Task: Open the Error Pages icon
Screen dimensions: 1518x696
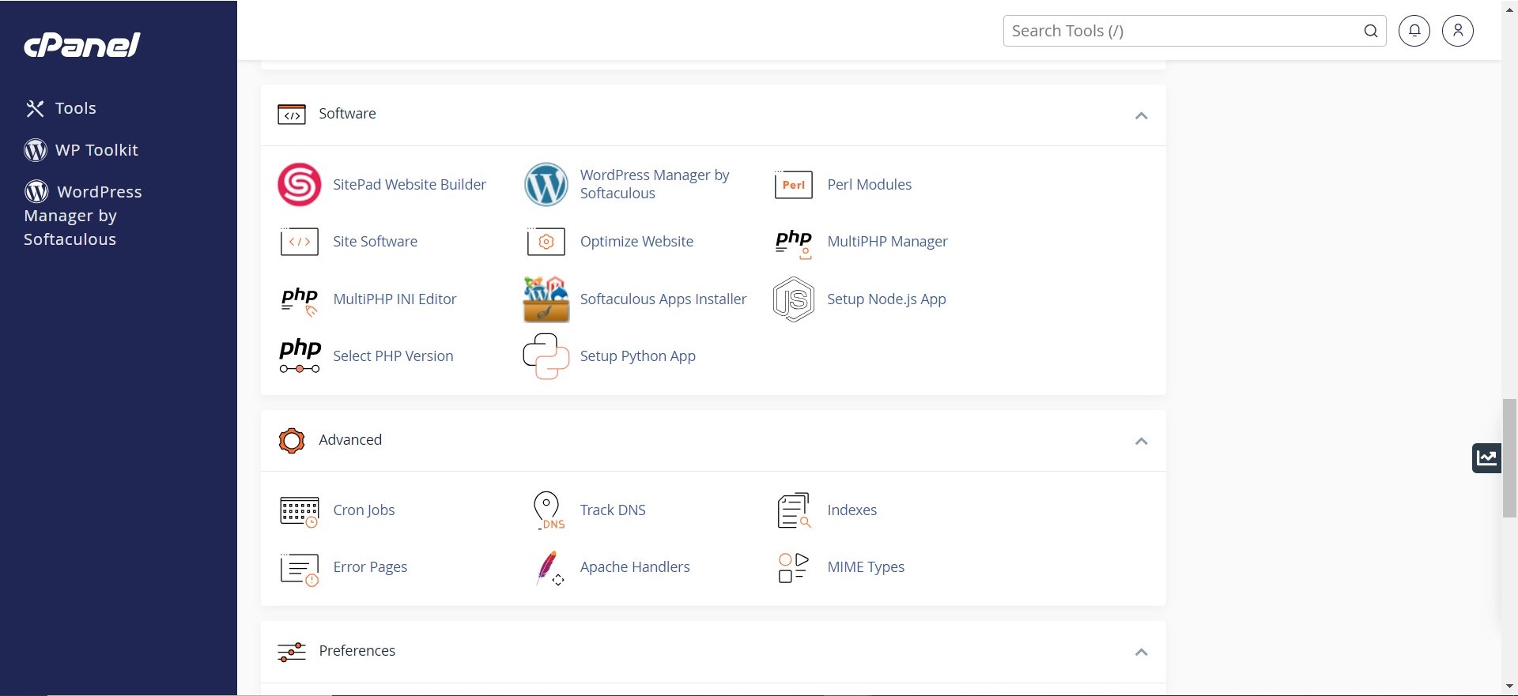Action: [299, 569]
